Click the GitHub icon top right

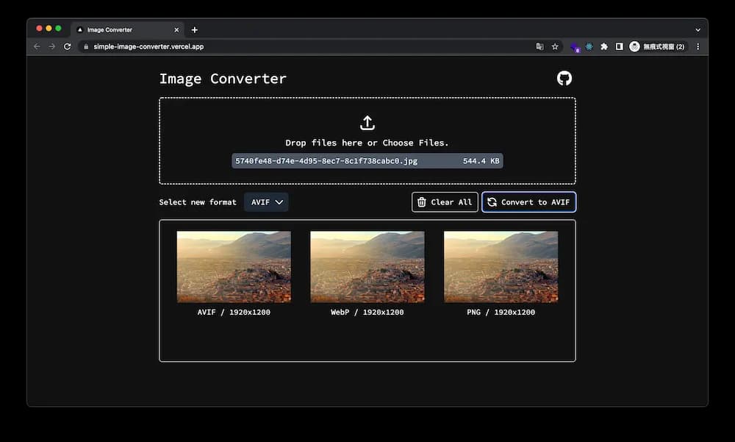coord(564,77)
